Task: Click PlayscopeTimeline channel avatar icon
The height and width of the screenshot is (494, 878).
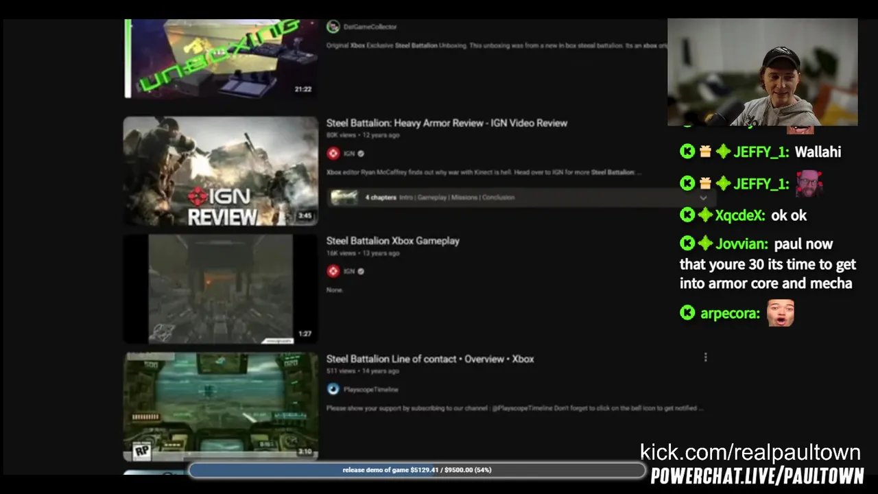Action: (x=333, y=389)
